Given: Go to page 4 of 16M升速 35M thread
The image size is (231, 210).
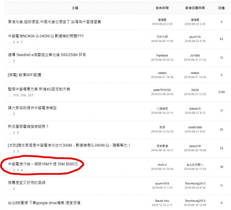Looking at the screenshot, I should [x=21, y=170].
